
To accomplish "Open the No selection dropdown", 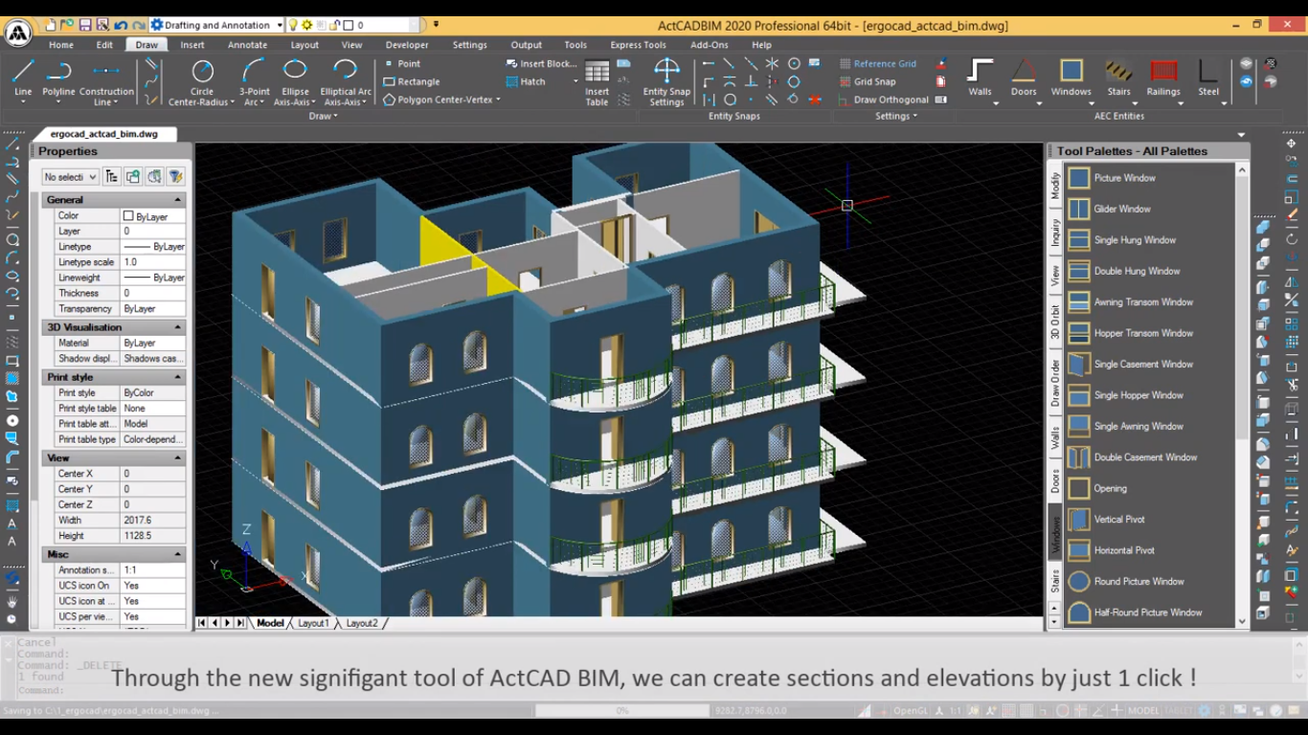I will [70, 177].
